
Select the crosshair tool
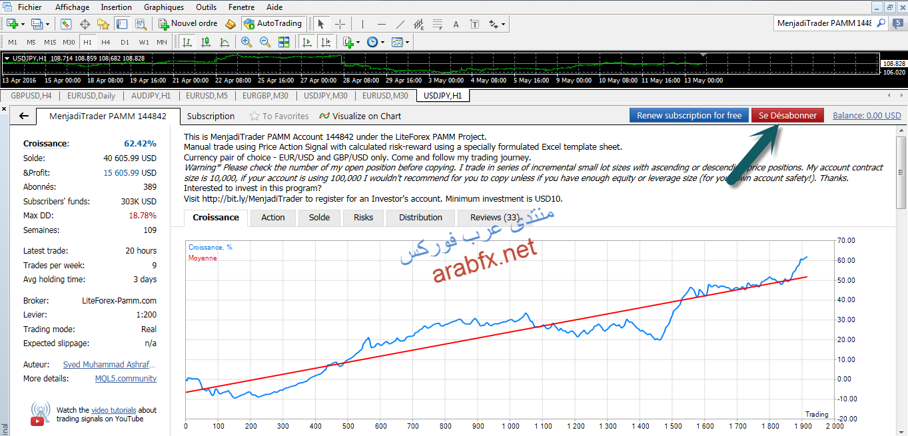tap(340, 24)
